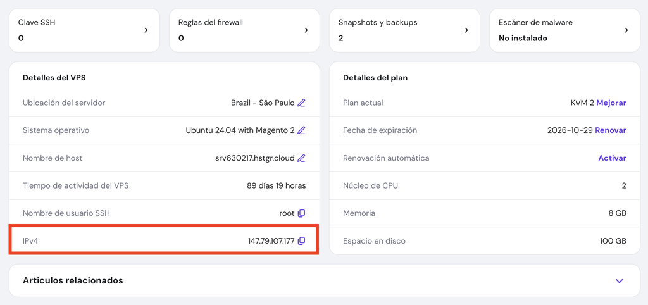Copy the IPv4 address 147.79.107.177

click(x=301, y=240)
